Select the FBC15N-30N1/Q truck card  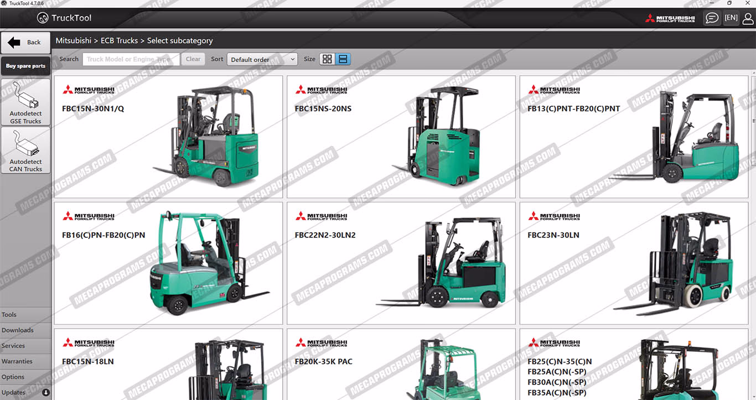tap(168, 137)
